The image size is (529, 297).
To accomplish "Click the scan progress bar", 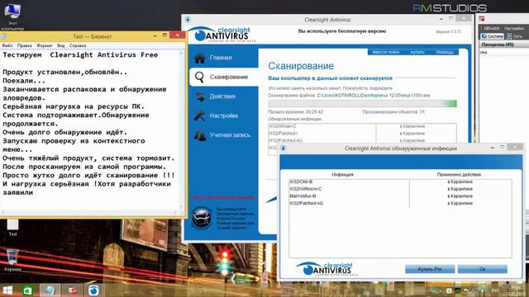I will 362,104.
